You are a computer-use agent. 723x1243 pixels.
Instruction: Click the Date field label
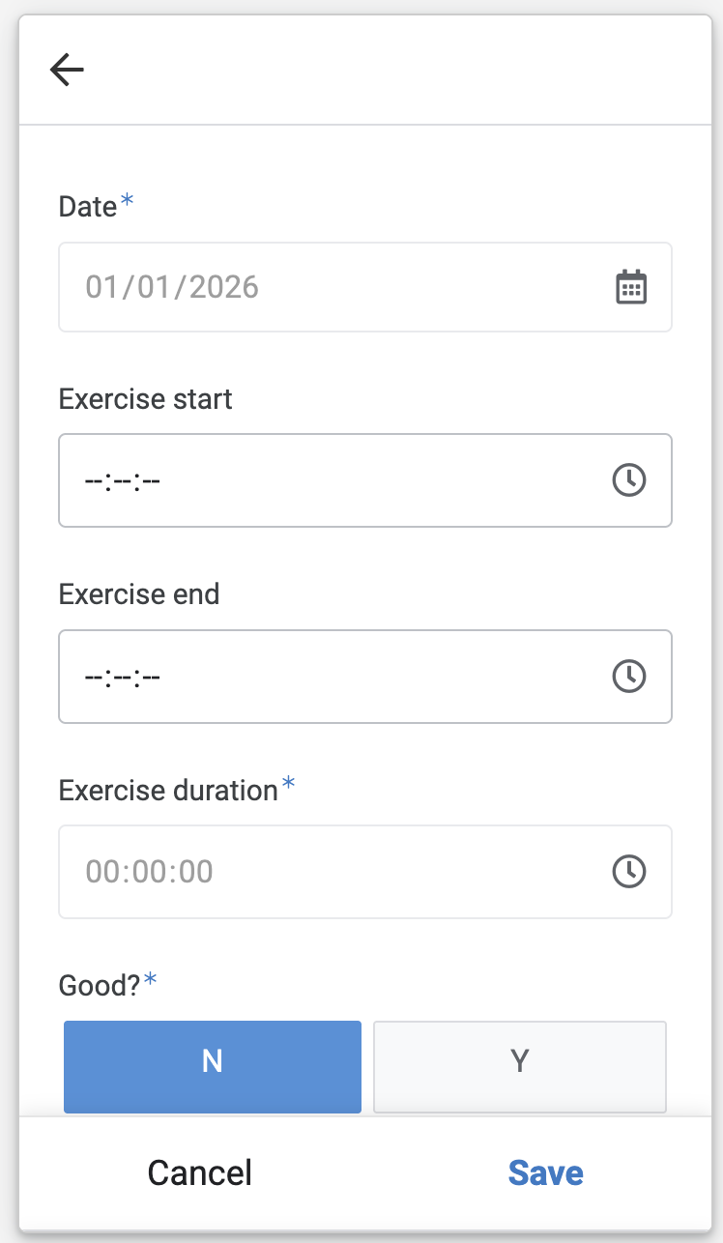[88, 206]
